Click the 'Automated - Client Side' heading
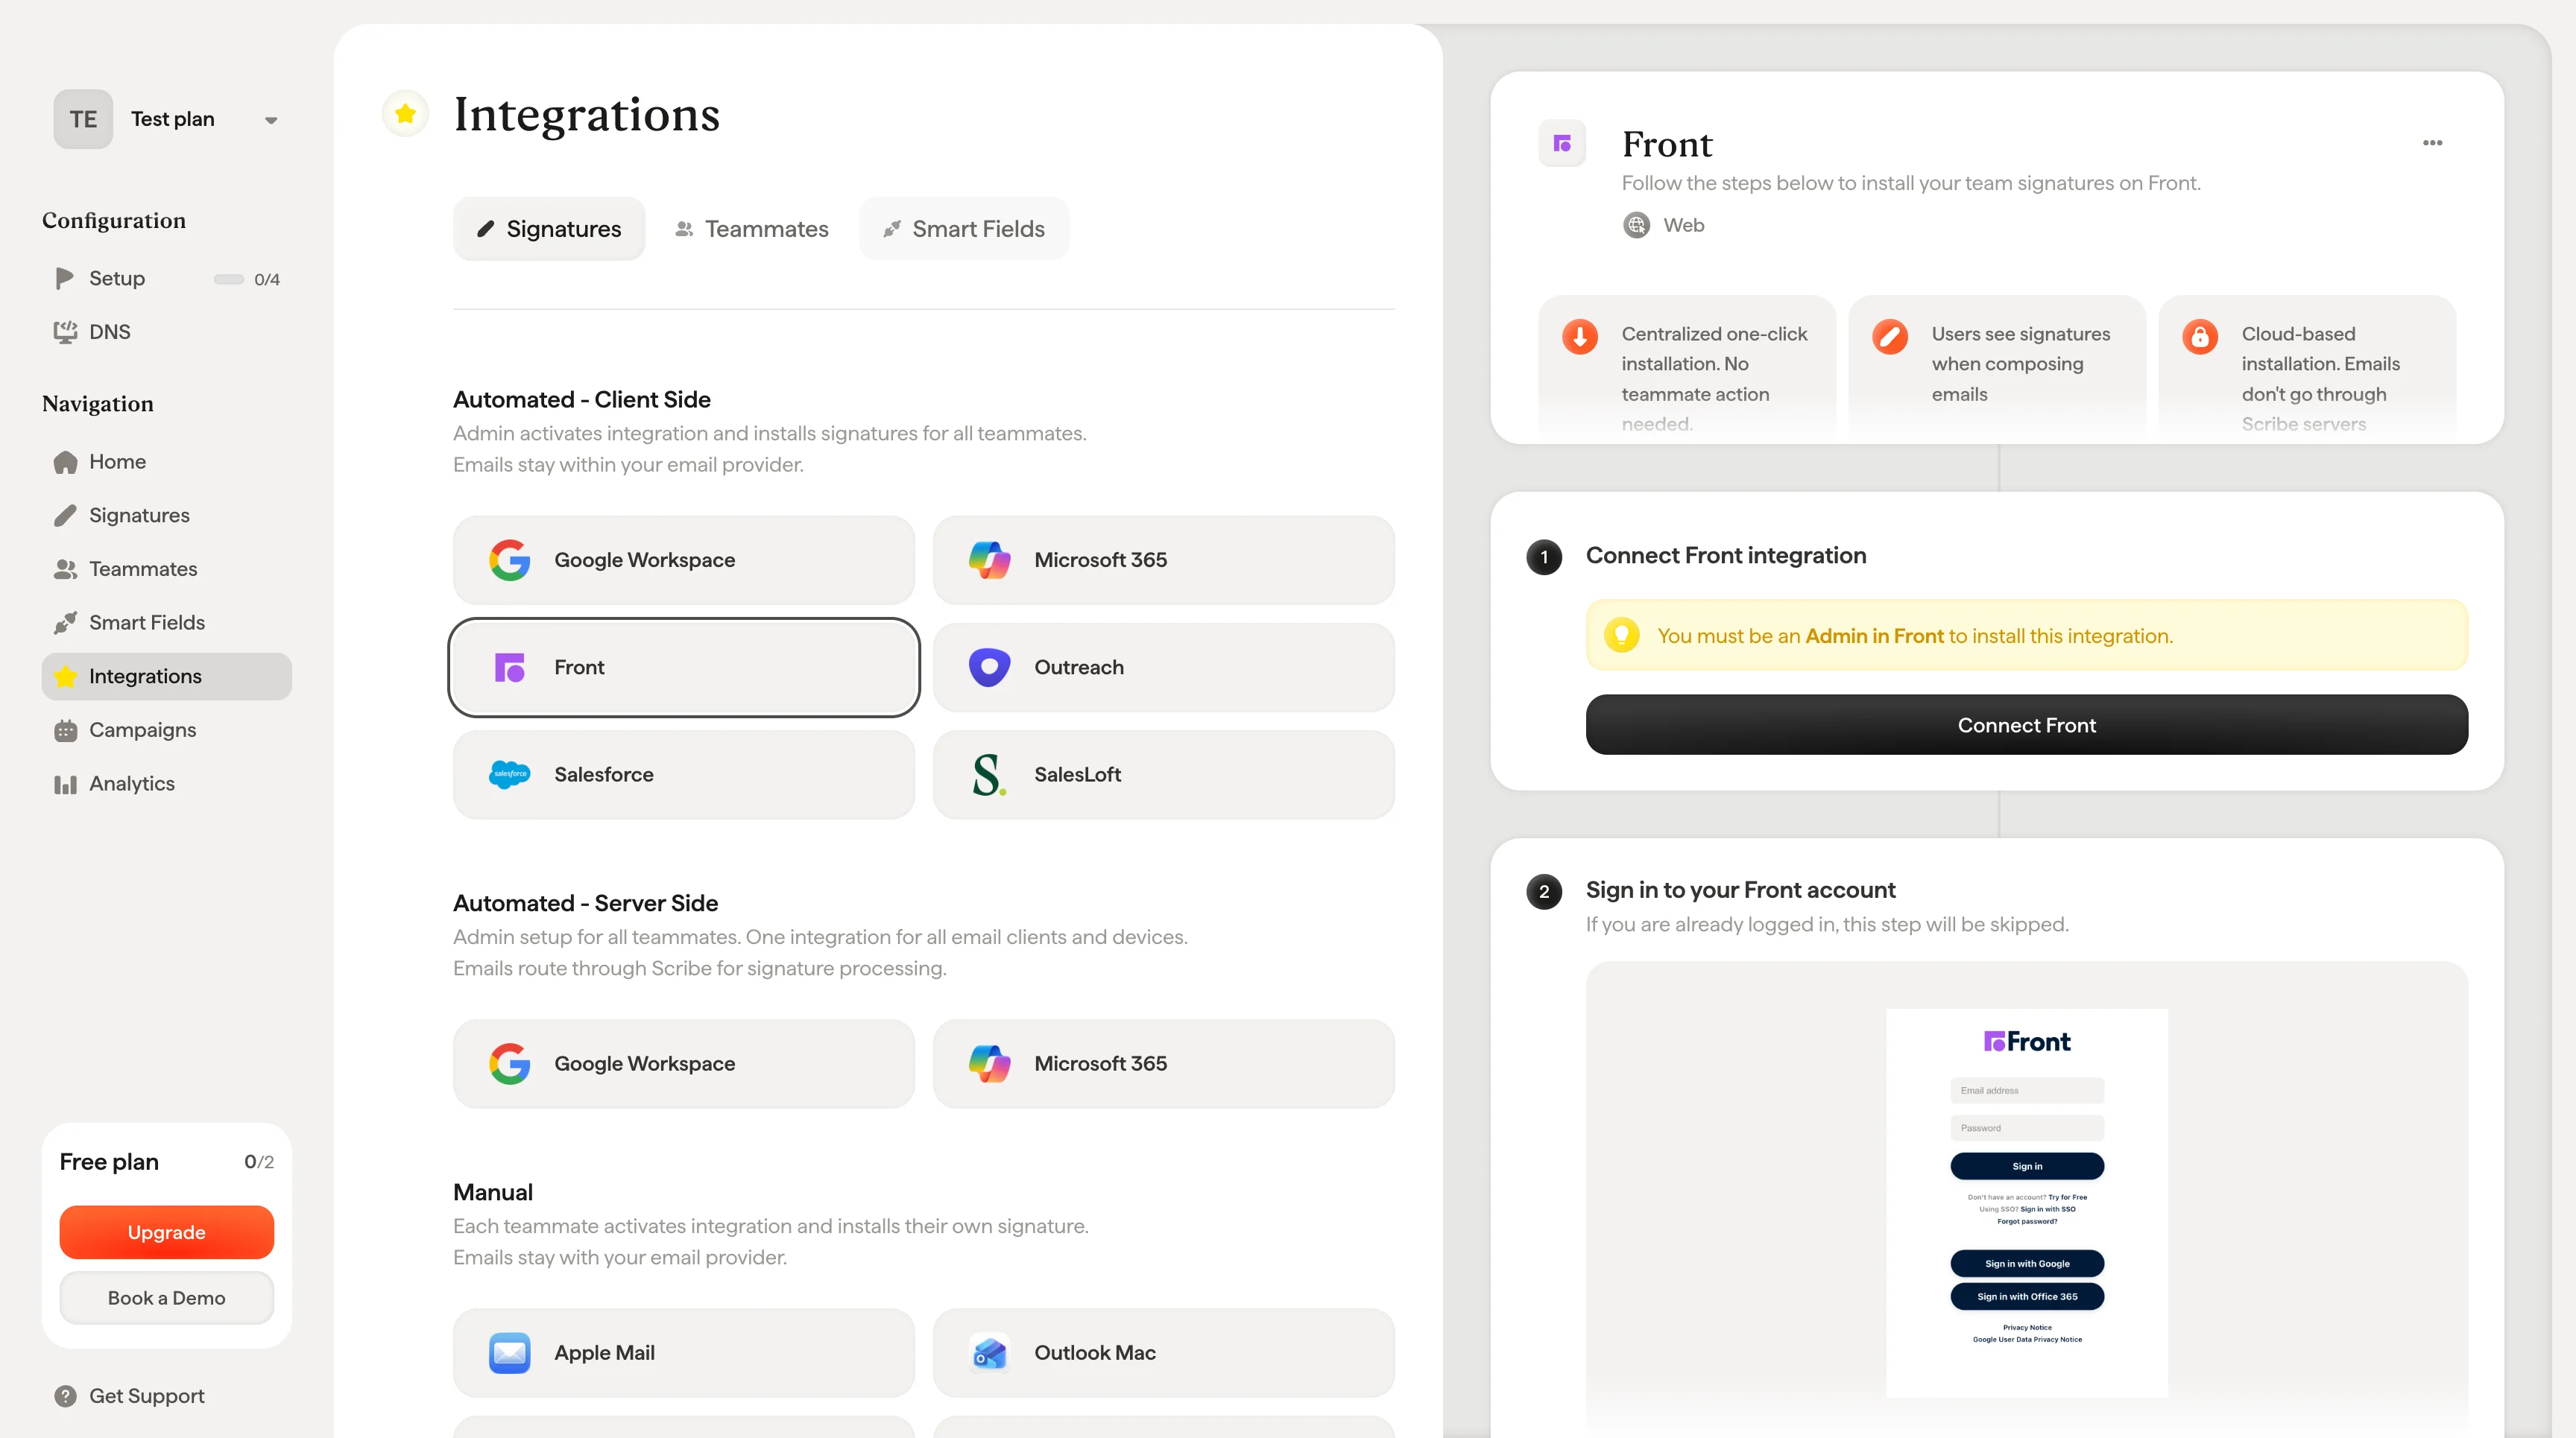The width and height of the screenshot is (2576, 1438). [582, 399]
